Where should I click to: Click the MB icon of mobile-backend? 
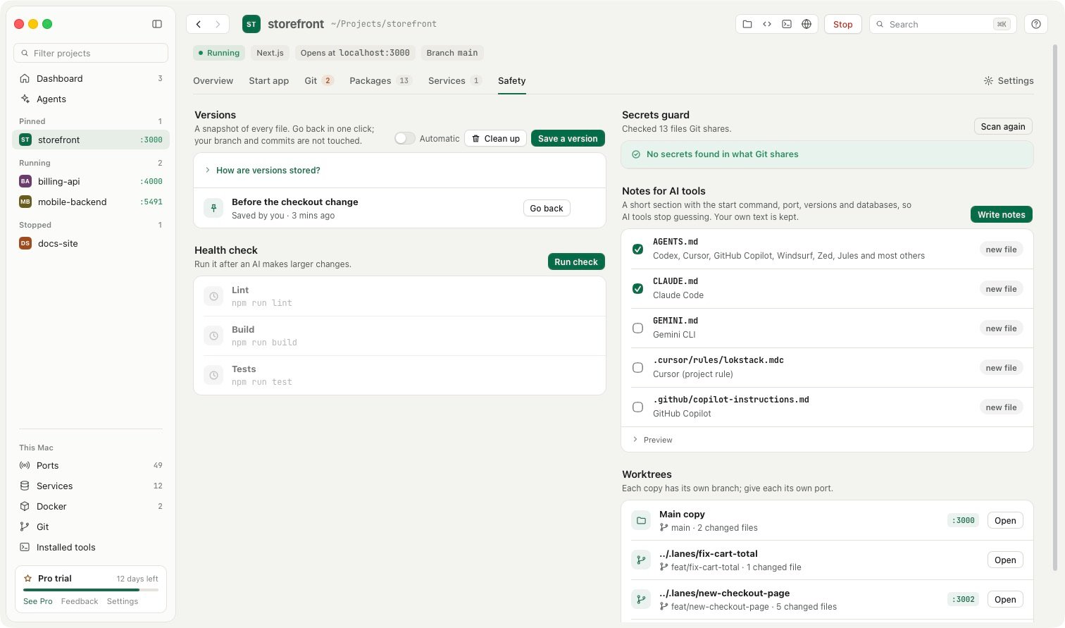[25, 202]
